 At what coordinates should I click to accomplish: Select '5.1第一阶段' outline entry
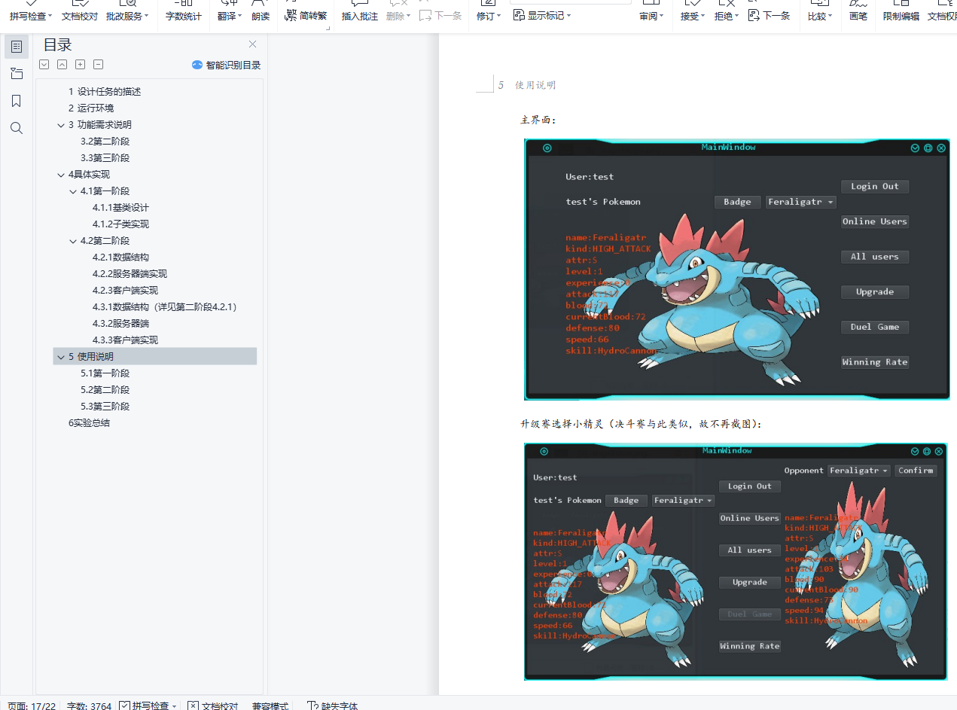coord(105,373)
